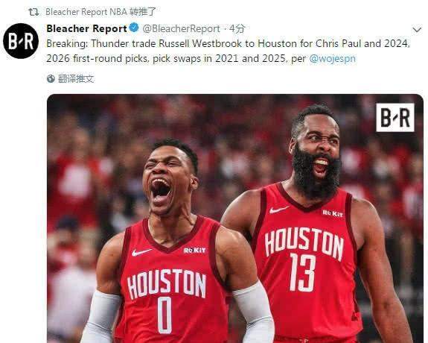Image resolution: width=428 pixels, height=343 pixels.
Task: Open the attached Rockets photo
Action: [x=235, y=218]
